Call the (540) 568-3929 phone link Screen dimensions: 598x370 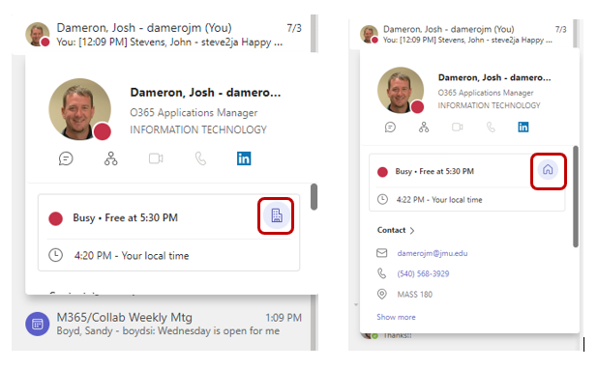(x=423, y=273)
